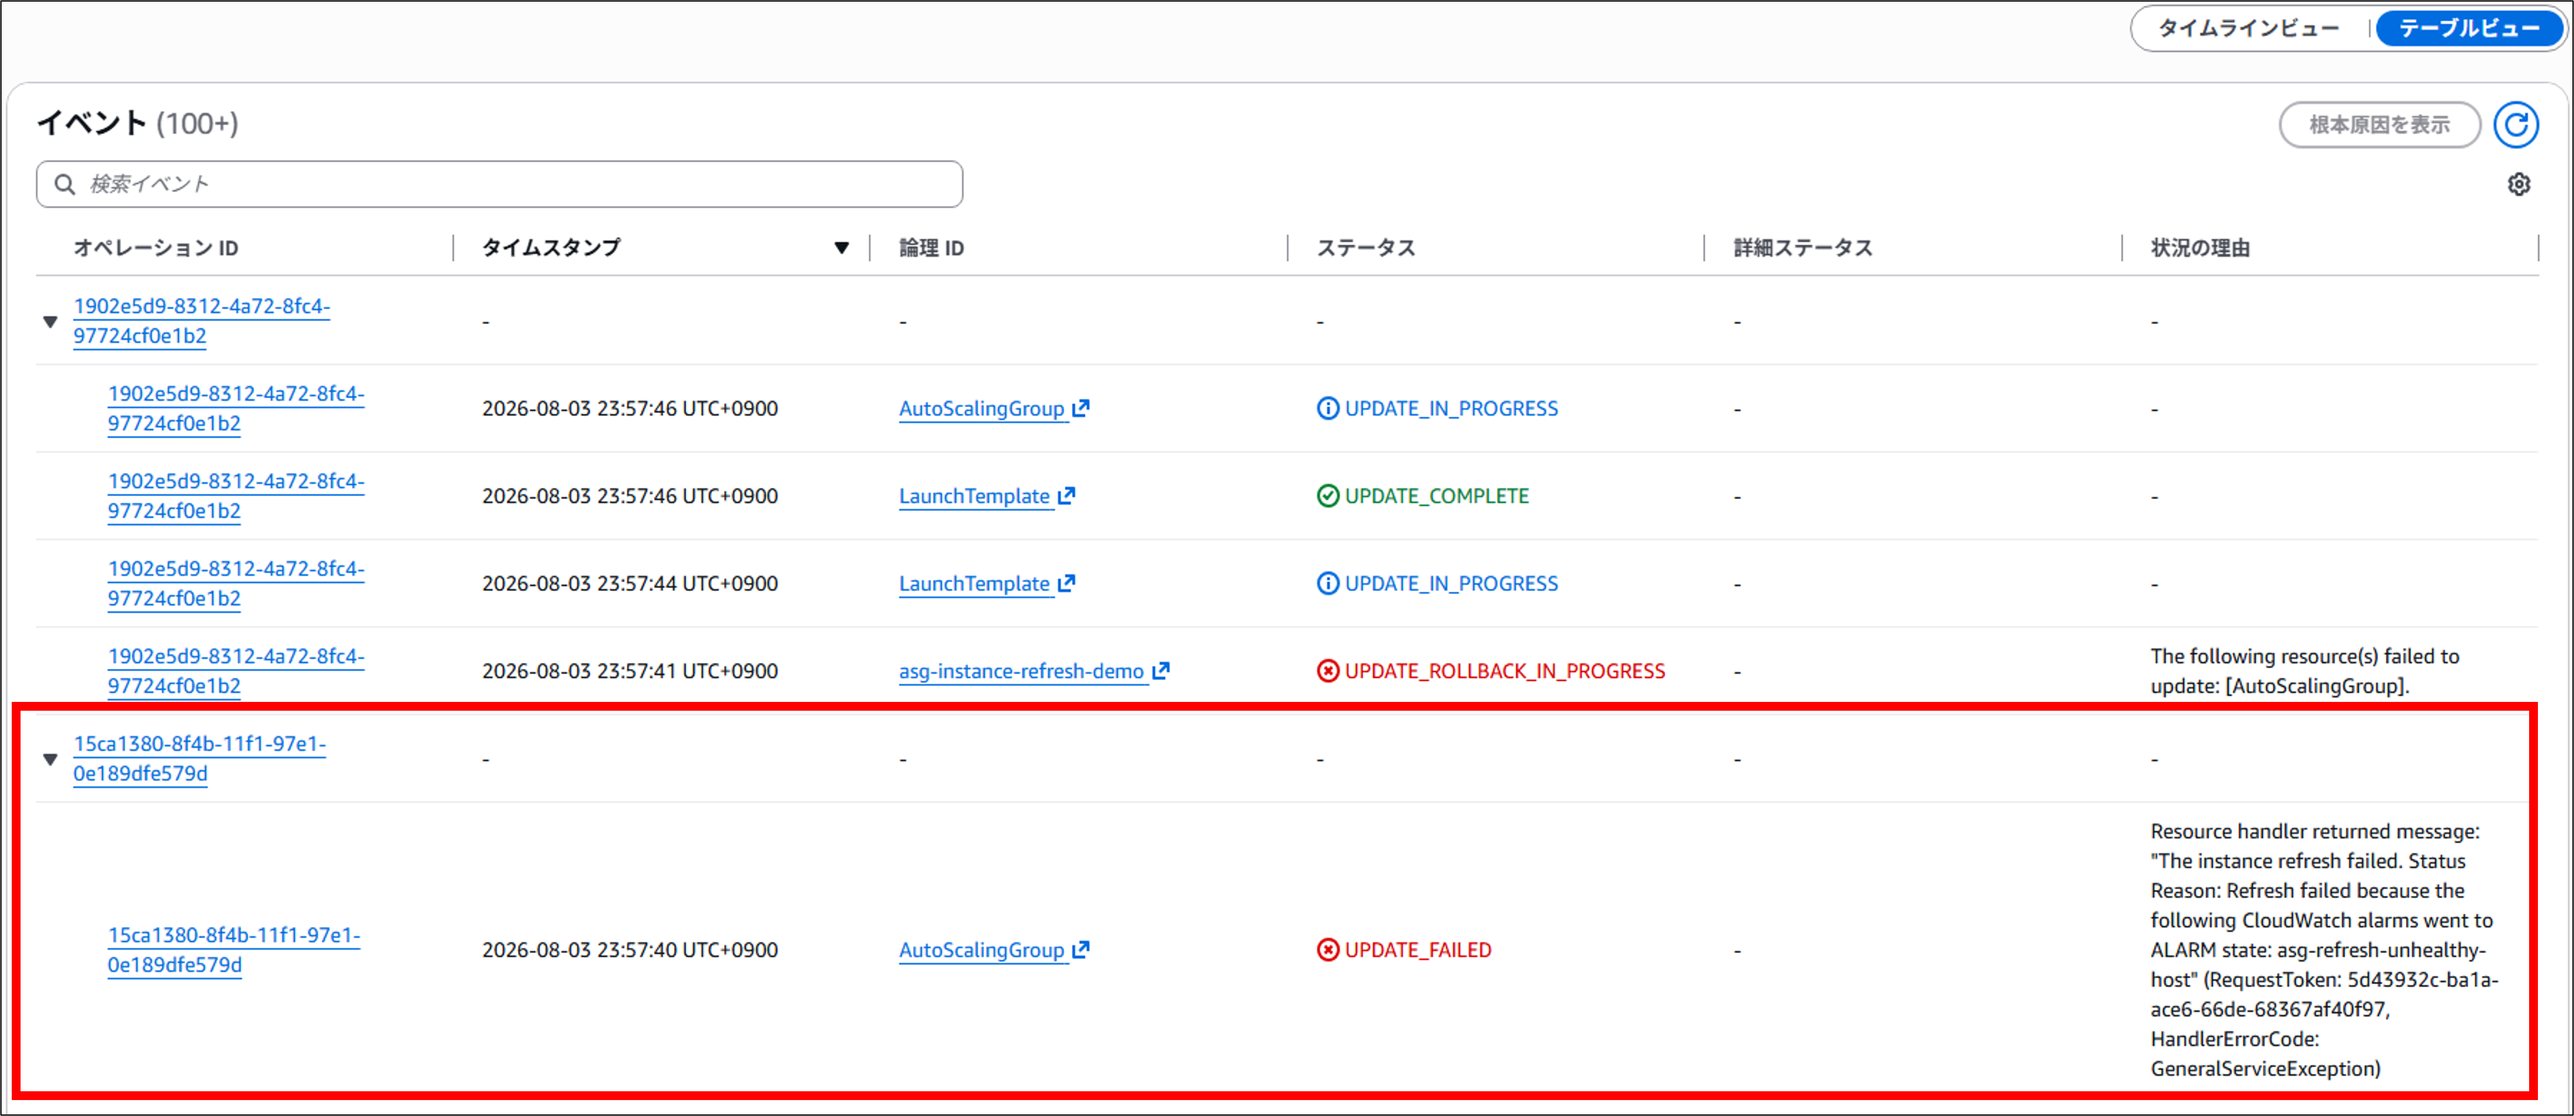The image size is (2574, 1116).
Task: Click the search magnifier icon
Action: point(65,184)
